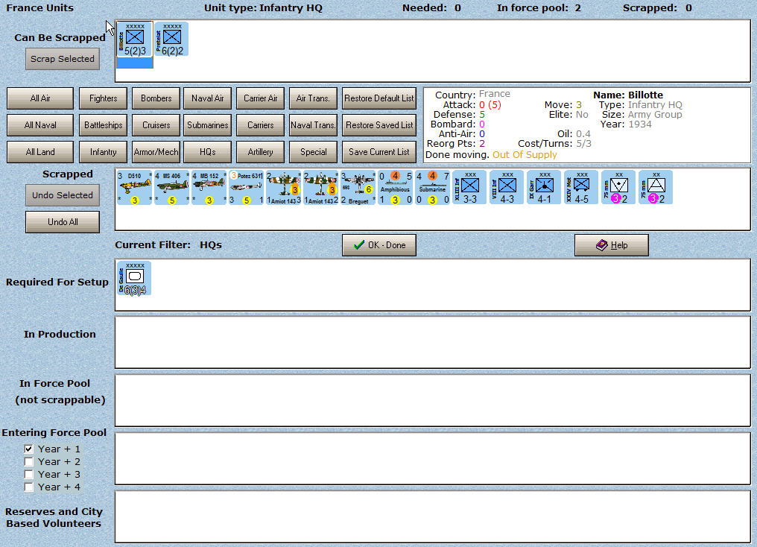Image resolution: width=757 pixels, height=547 pixels.
Task: Select the 75 mm counter with triangle symbol
Action: (x=655, y=187)
